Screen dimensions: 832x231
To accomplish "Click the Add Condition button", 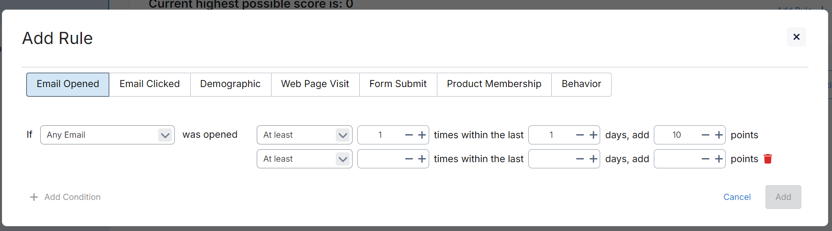I will 65,197.
